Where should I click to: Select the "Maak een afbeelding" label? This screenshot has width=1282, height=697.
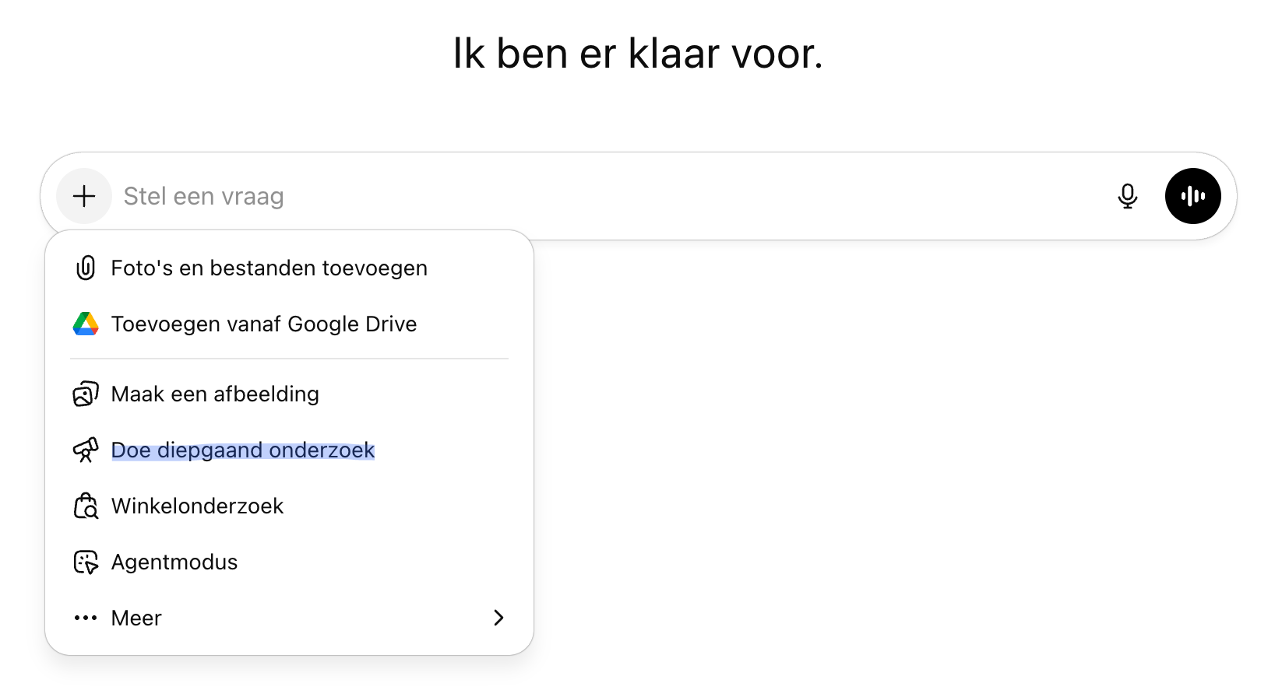coord(215,394)
